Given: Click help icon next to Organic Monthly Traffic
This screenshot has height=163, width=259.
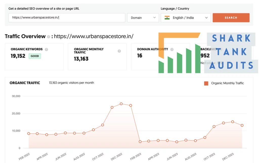Looking at the screenshot, I should click(119, 51).
